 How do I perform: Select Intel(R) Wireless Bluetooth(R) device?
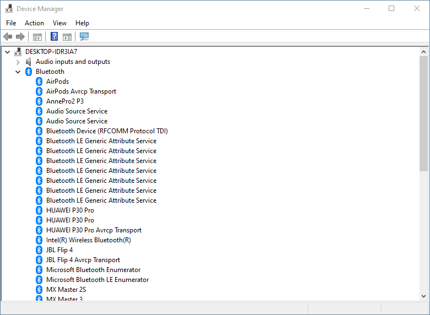pyautogui.click(x=88, y=240)
